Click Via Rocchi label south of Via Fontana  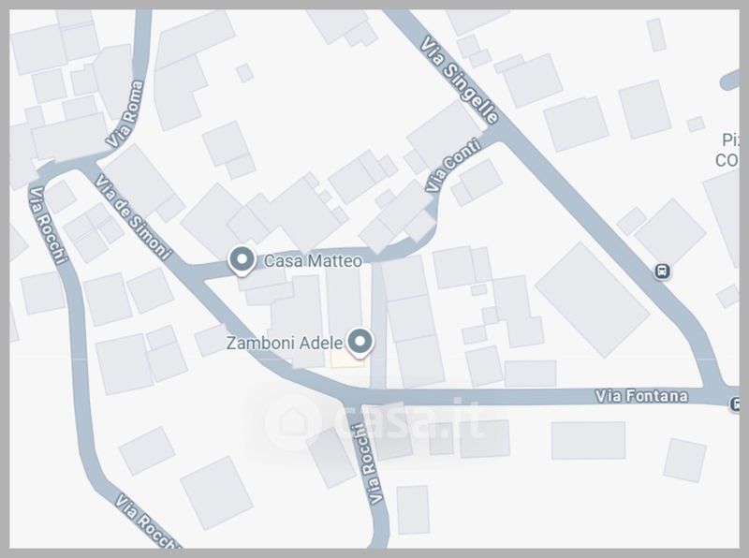368,463
